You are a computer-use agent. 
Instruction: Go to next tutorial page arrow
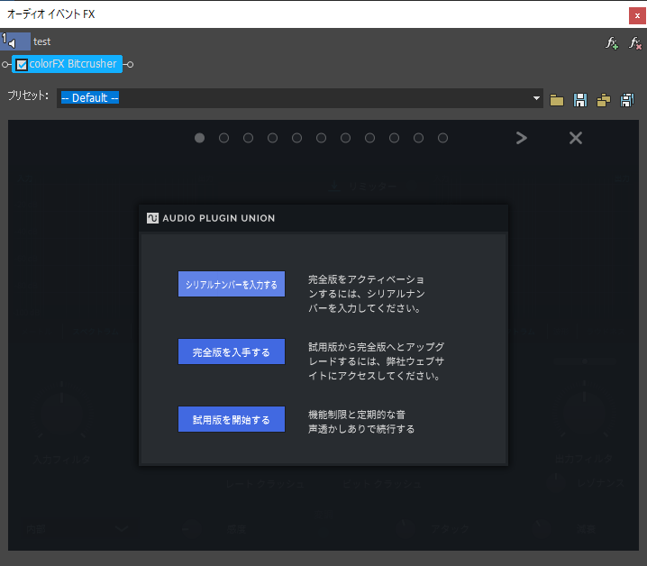[522, 138]
